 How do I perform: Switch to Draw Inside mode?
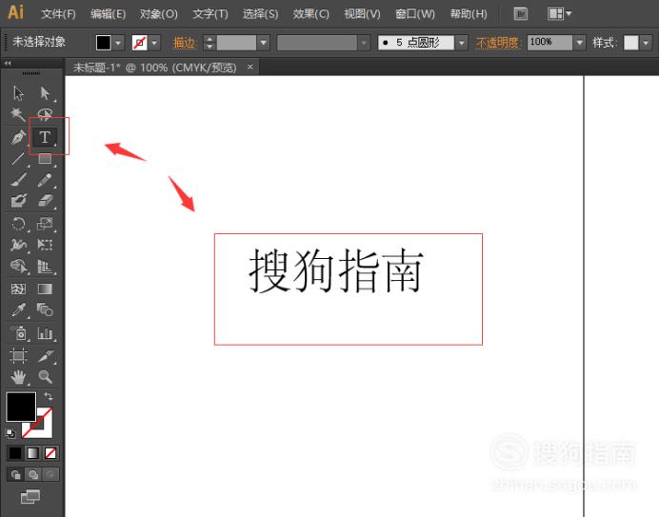tap(50, 474)
